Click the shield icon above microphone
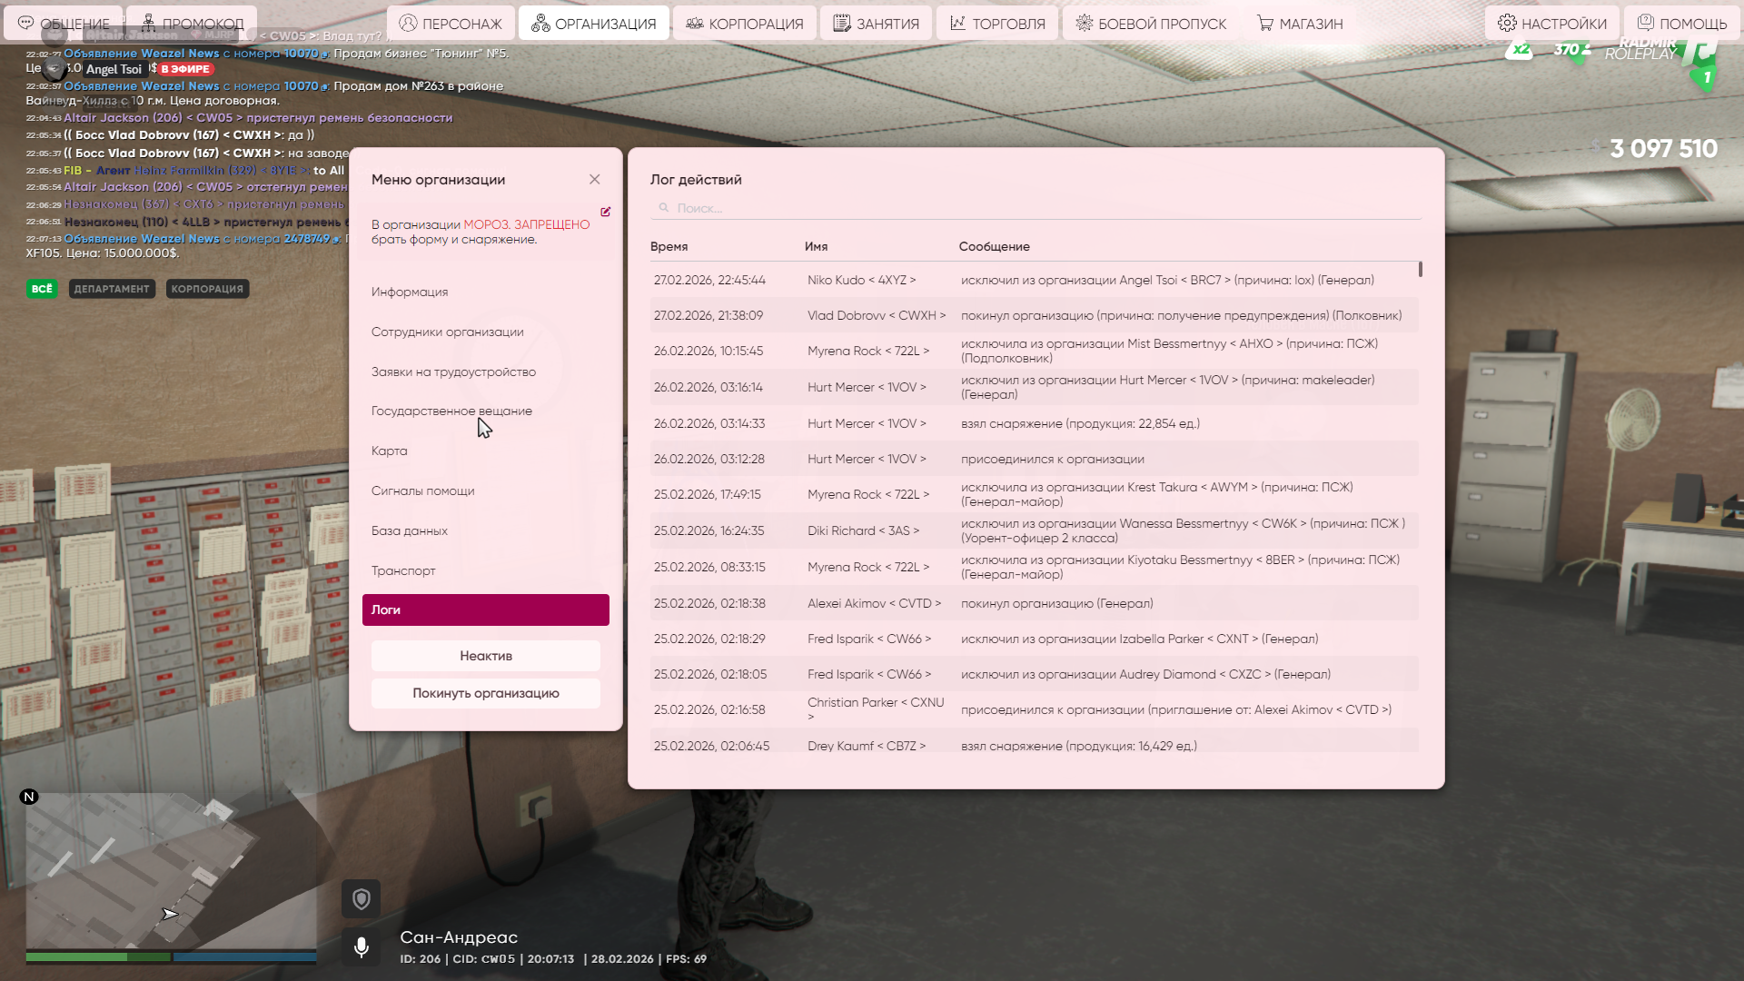This screenshot has height=981, width=1744. click(x=361, y=899)
